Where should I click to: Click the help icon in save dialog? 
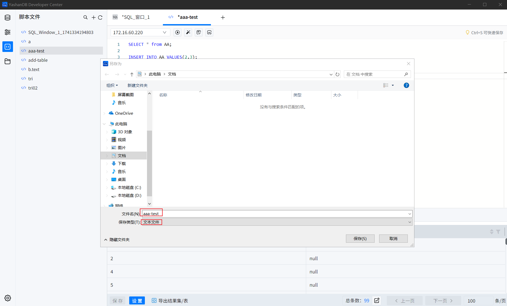406,85
